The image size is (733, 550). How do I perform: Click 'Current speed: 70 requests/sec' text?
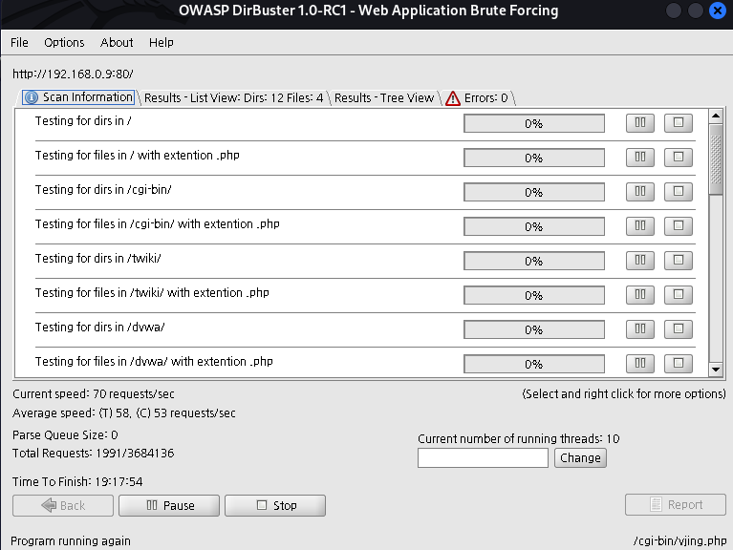(94, 394)
